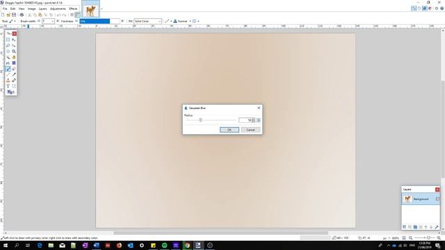Open the Fill Solid Color dropdown
Image resolution: width=445 pixels, height=250 pixels.
click(147, 22)
